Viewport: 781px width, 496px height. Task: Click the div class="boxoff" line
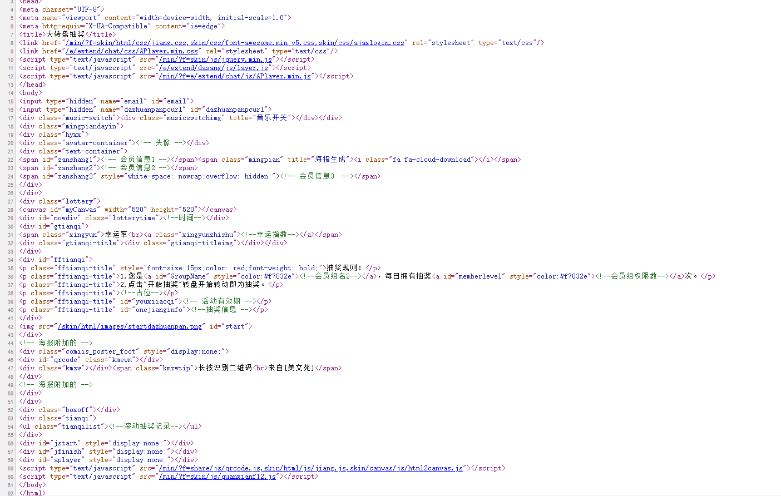point(70,410)
